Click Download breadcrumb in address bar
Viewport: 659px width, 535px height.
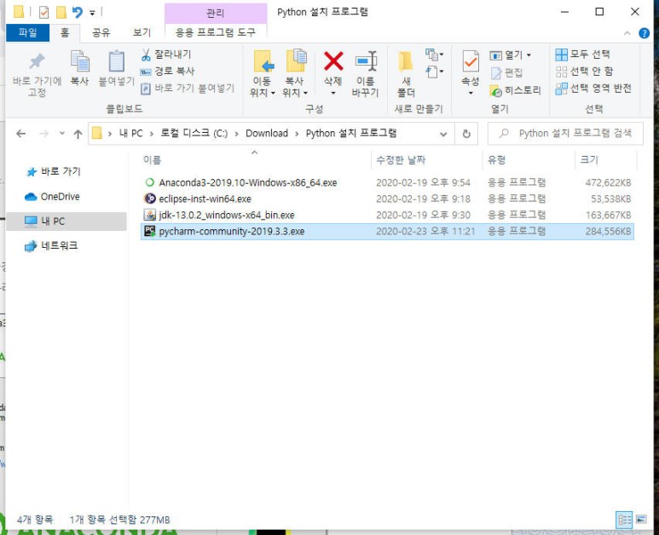(x=267, y=134)
